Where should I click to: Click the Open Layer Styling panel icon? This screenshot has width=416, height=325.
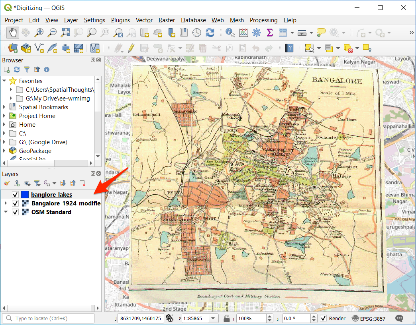point(7,183)
